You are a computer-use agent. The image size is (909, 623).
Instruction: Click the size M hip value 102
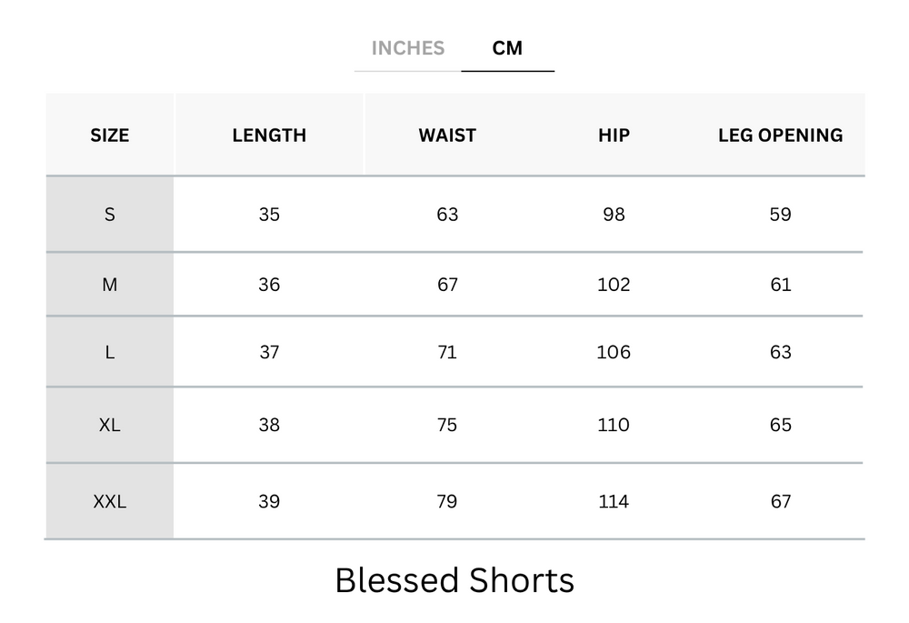coord(614,285)
